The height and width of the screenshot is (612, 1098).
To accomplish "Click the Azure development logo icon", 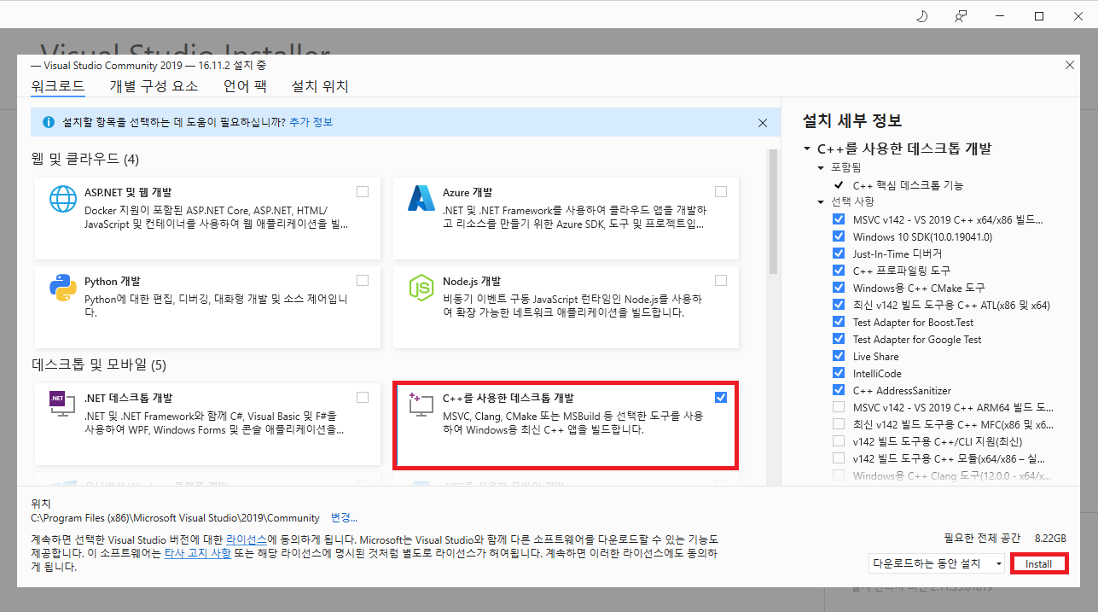I will [x=421, y=199].
